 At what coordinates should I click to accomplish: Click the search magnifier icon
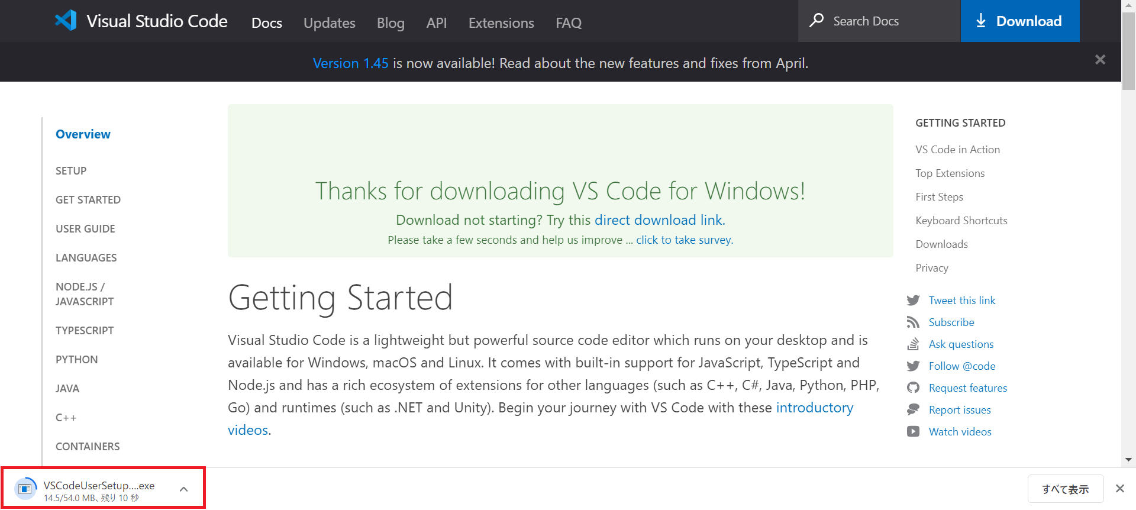click(816, 20)
